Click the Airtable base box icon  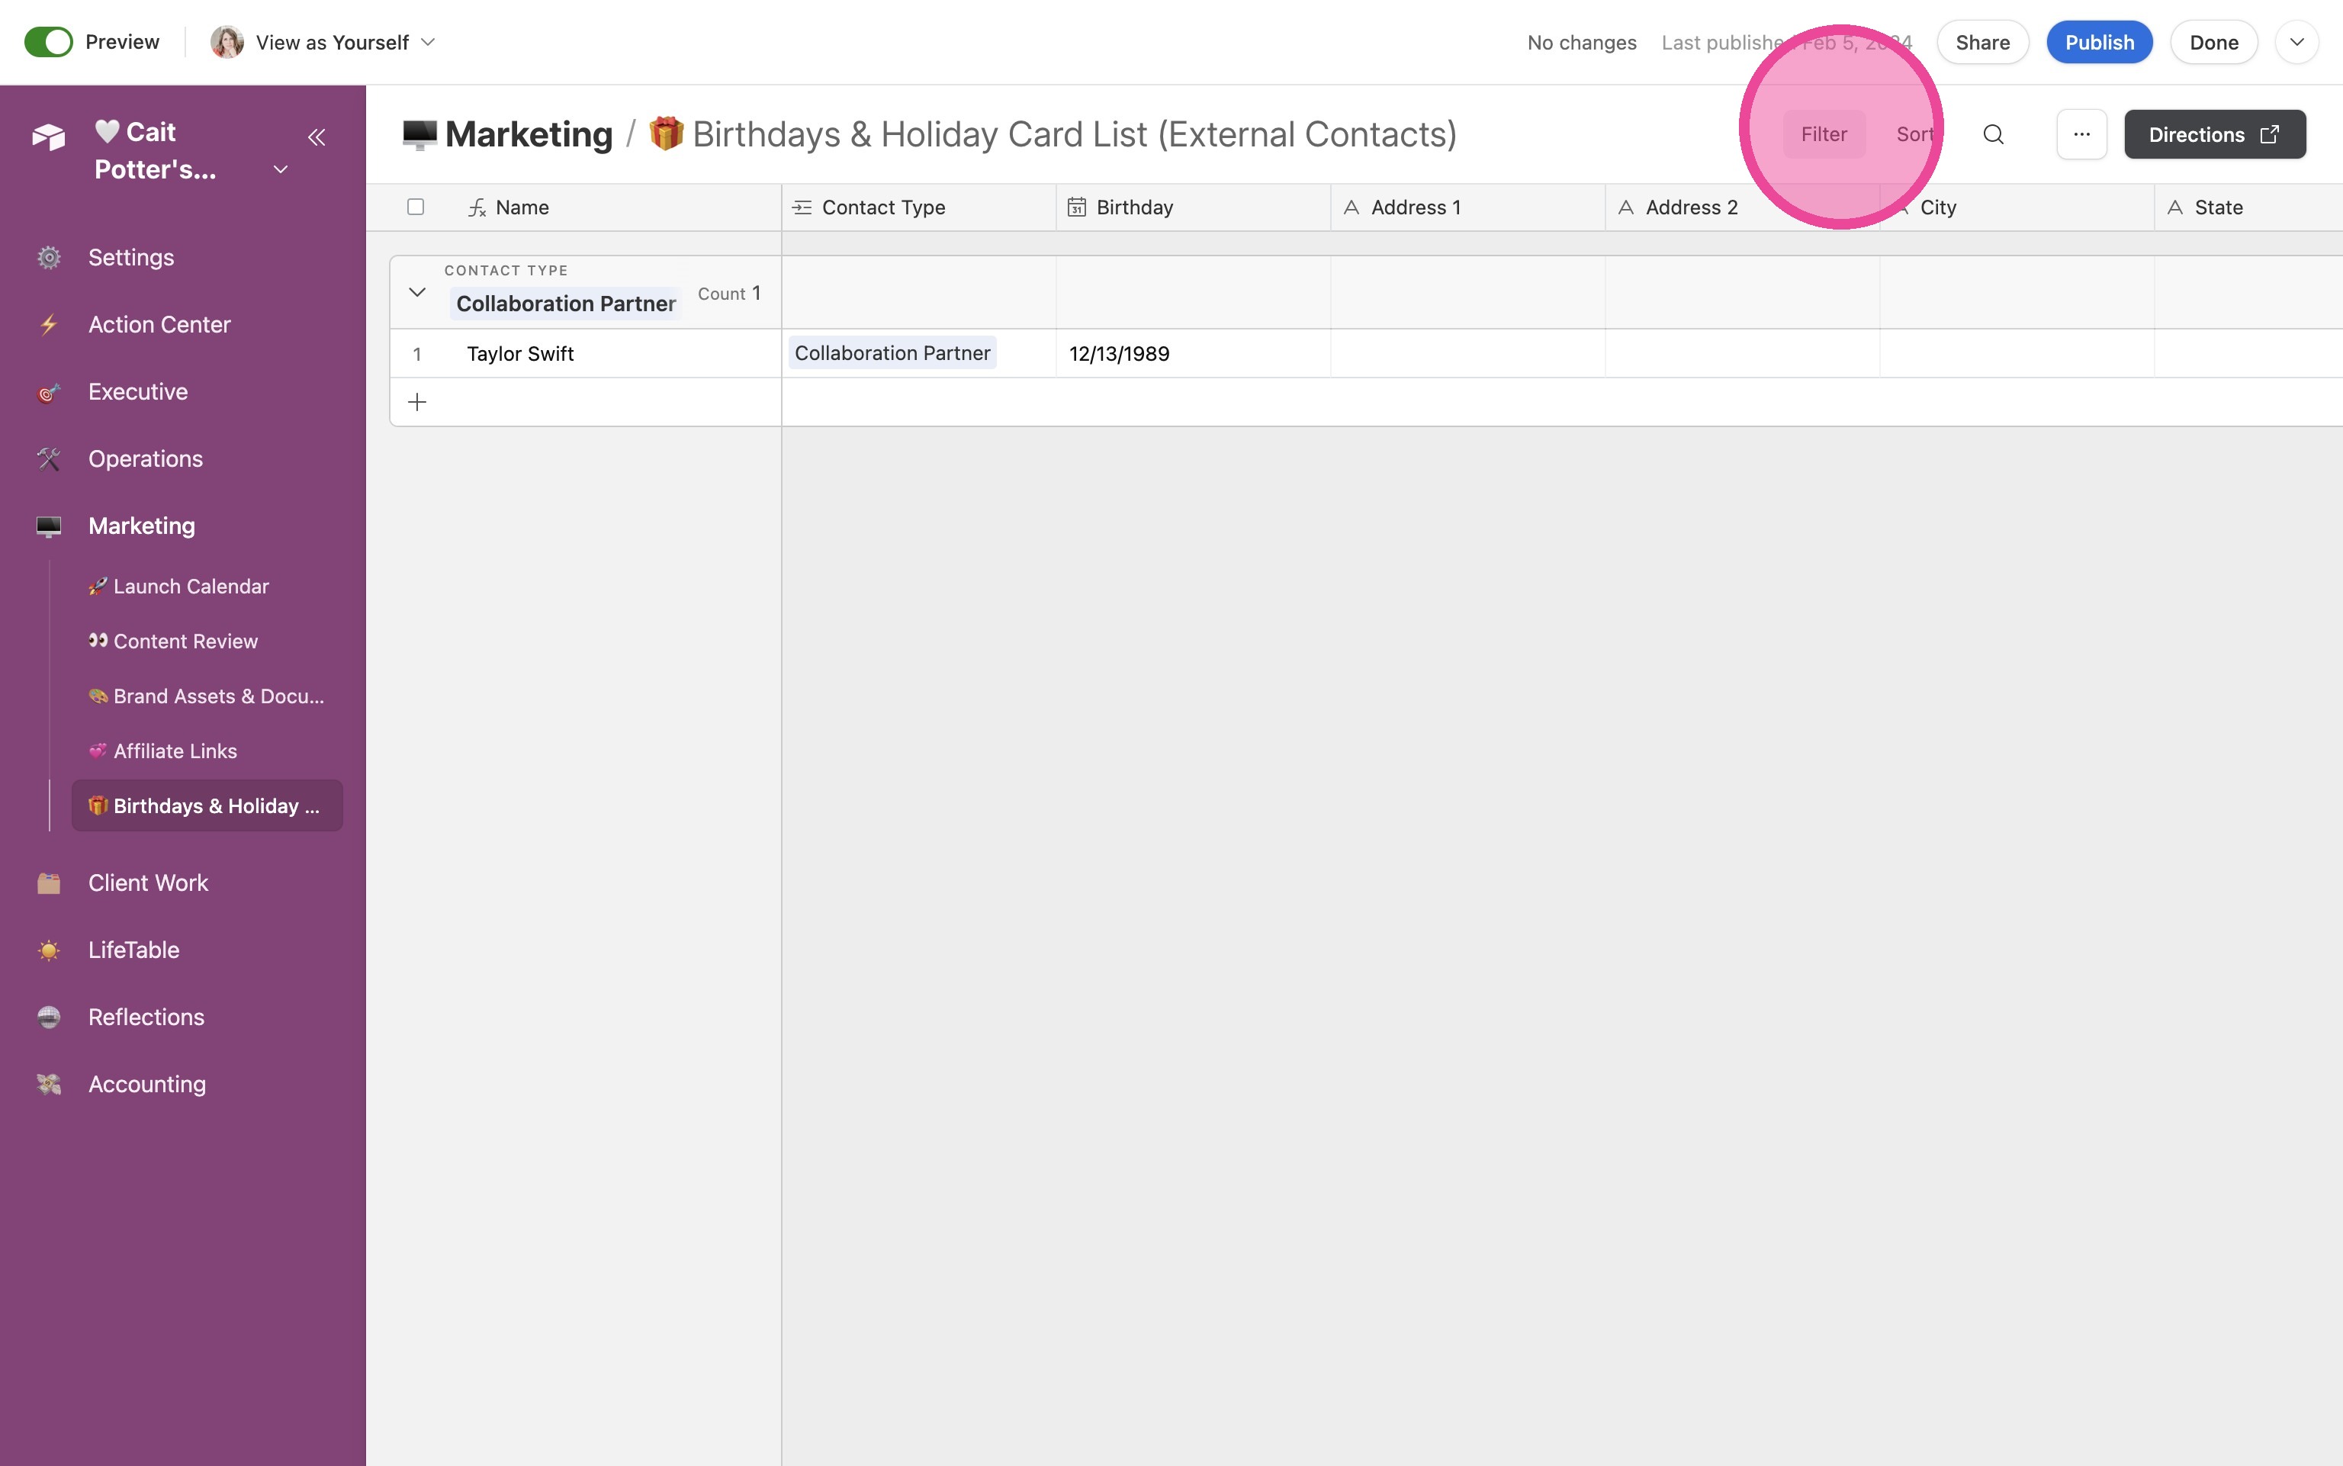(49, 137)
